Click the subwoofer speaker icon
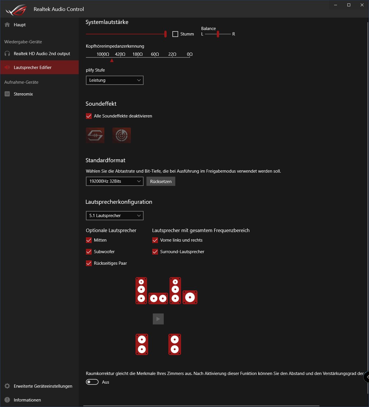369x407 pixels. click(x=190, y=297)
